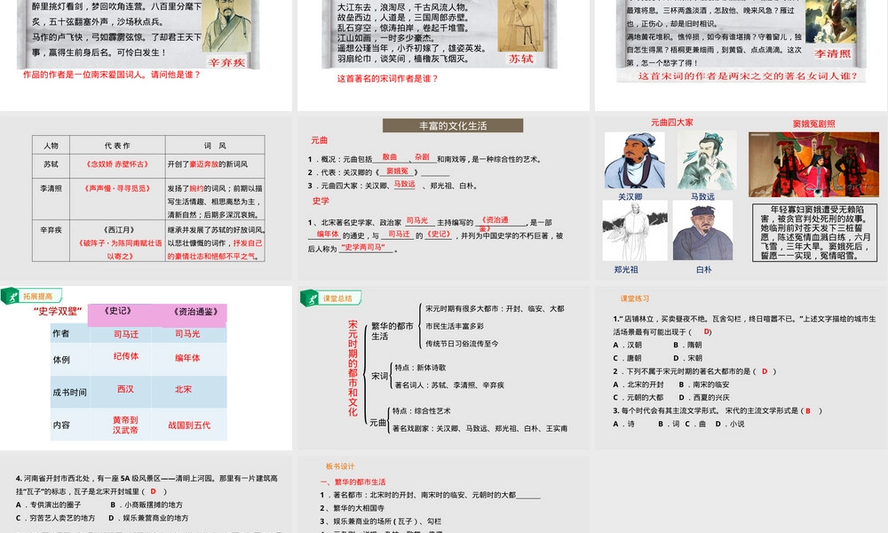
Task: Click the orange 课堂练习 heading
Action: [x=634, y=298]
